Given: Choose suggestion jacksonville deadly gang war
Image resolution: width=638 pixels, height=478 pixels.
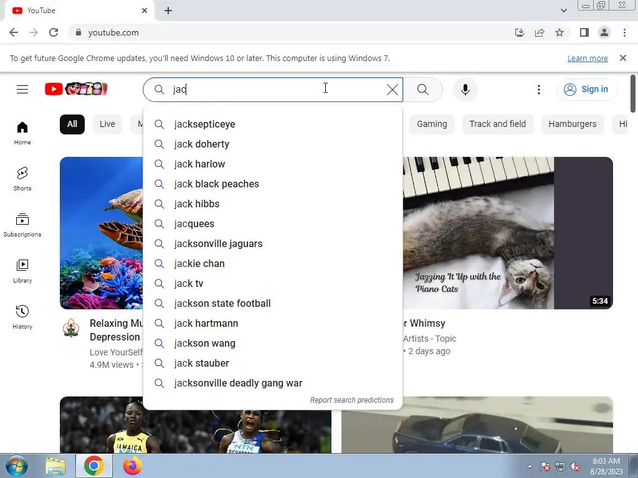Looking at the screenshot, I should pyautogui.click(x=273, y=383).
